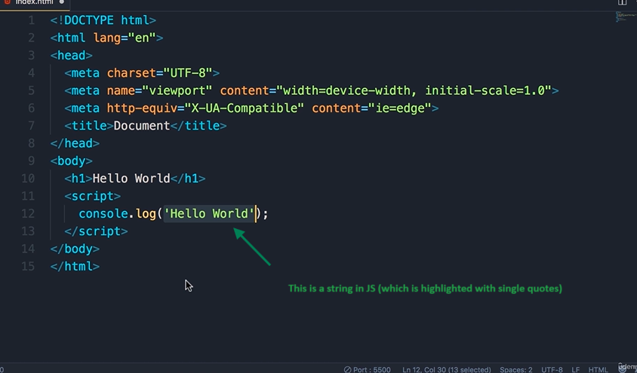Image resolution: width=637 pixels, height=373 pixels.
Task: Open the HTML language mode selector
Action: (598, 369)
